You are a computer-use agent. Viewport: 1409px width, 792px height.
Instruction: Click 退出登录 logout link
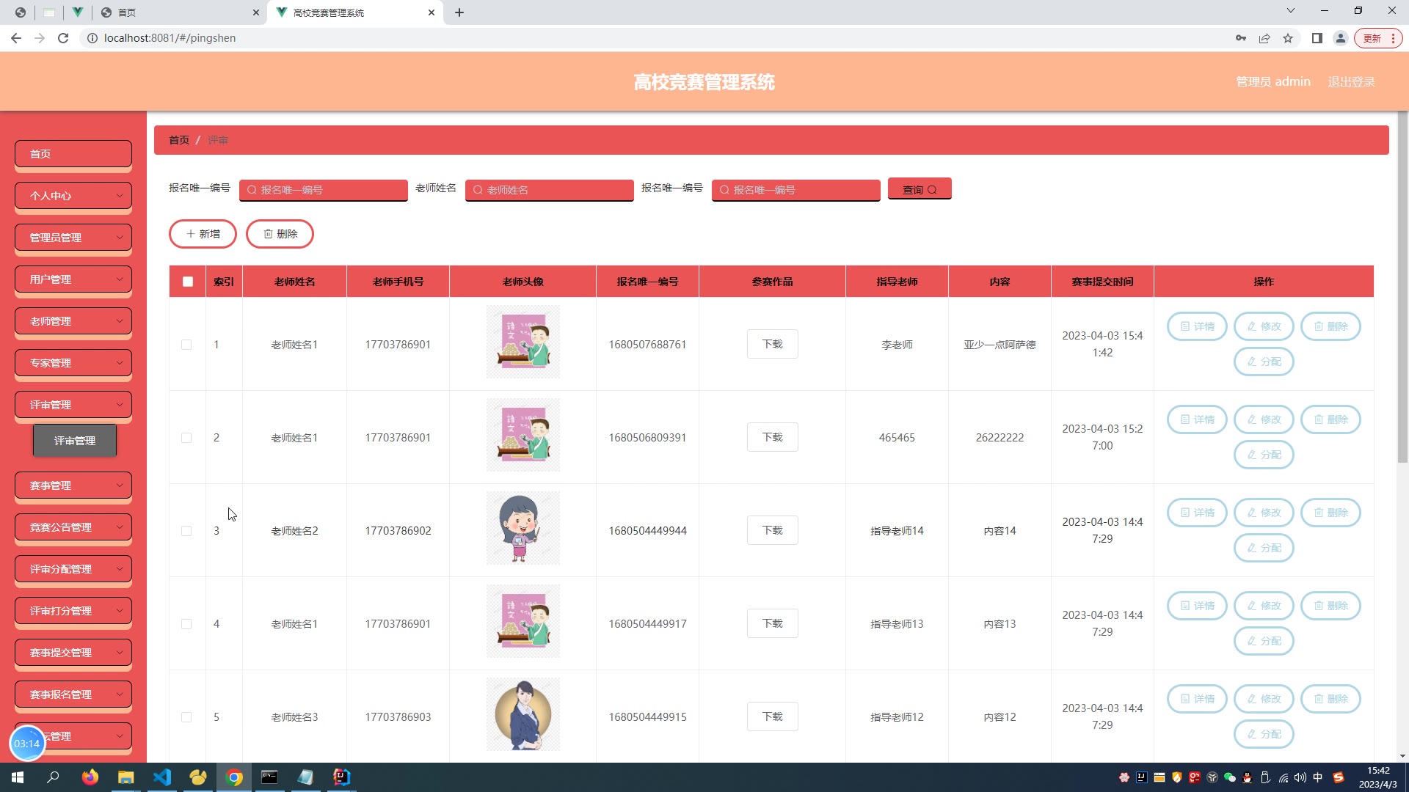click(1351, 82)
